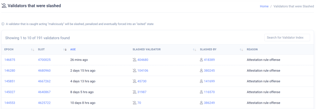This screenshot has width=316, height=109.
Task: Open epoch 144553 link
Action: (10, 103)
